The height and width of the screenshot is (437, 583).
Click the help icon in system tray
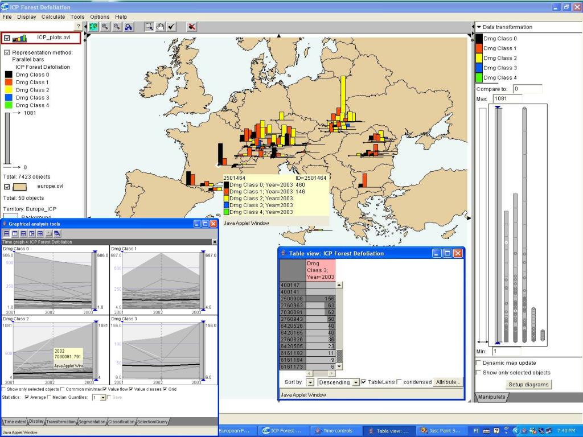pos(496,431)
